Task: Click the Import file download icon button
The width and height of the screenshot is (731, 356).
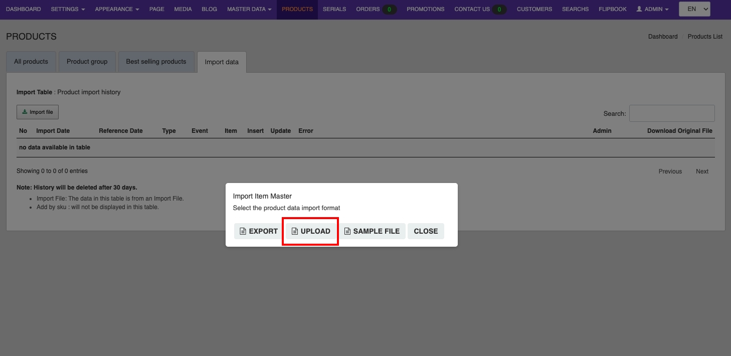Action: 38,112
